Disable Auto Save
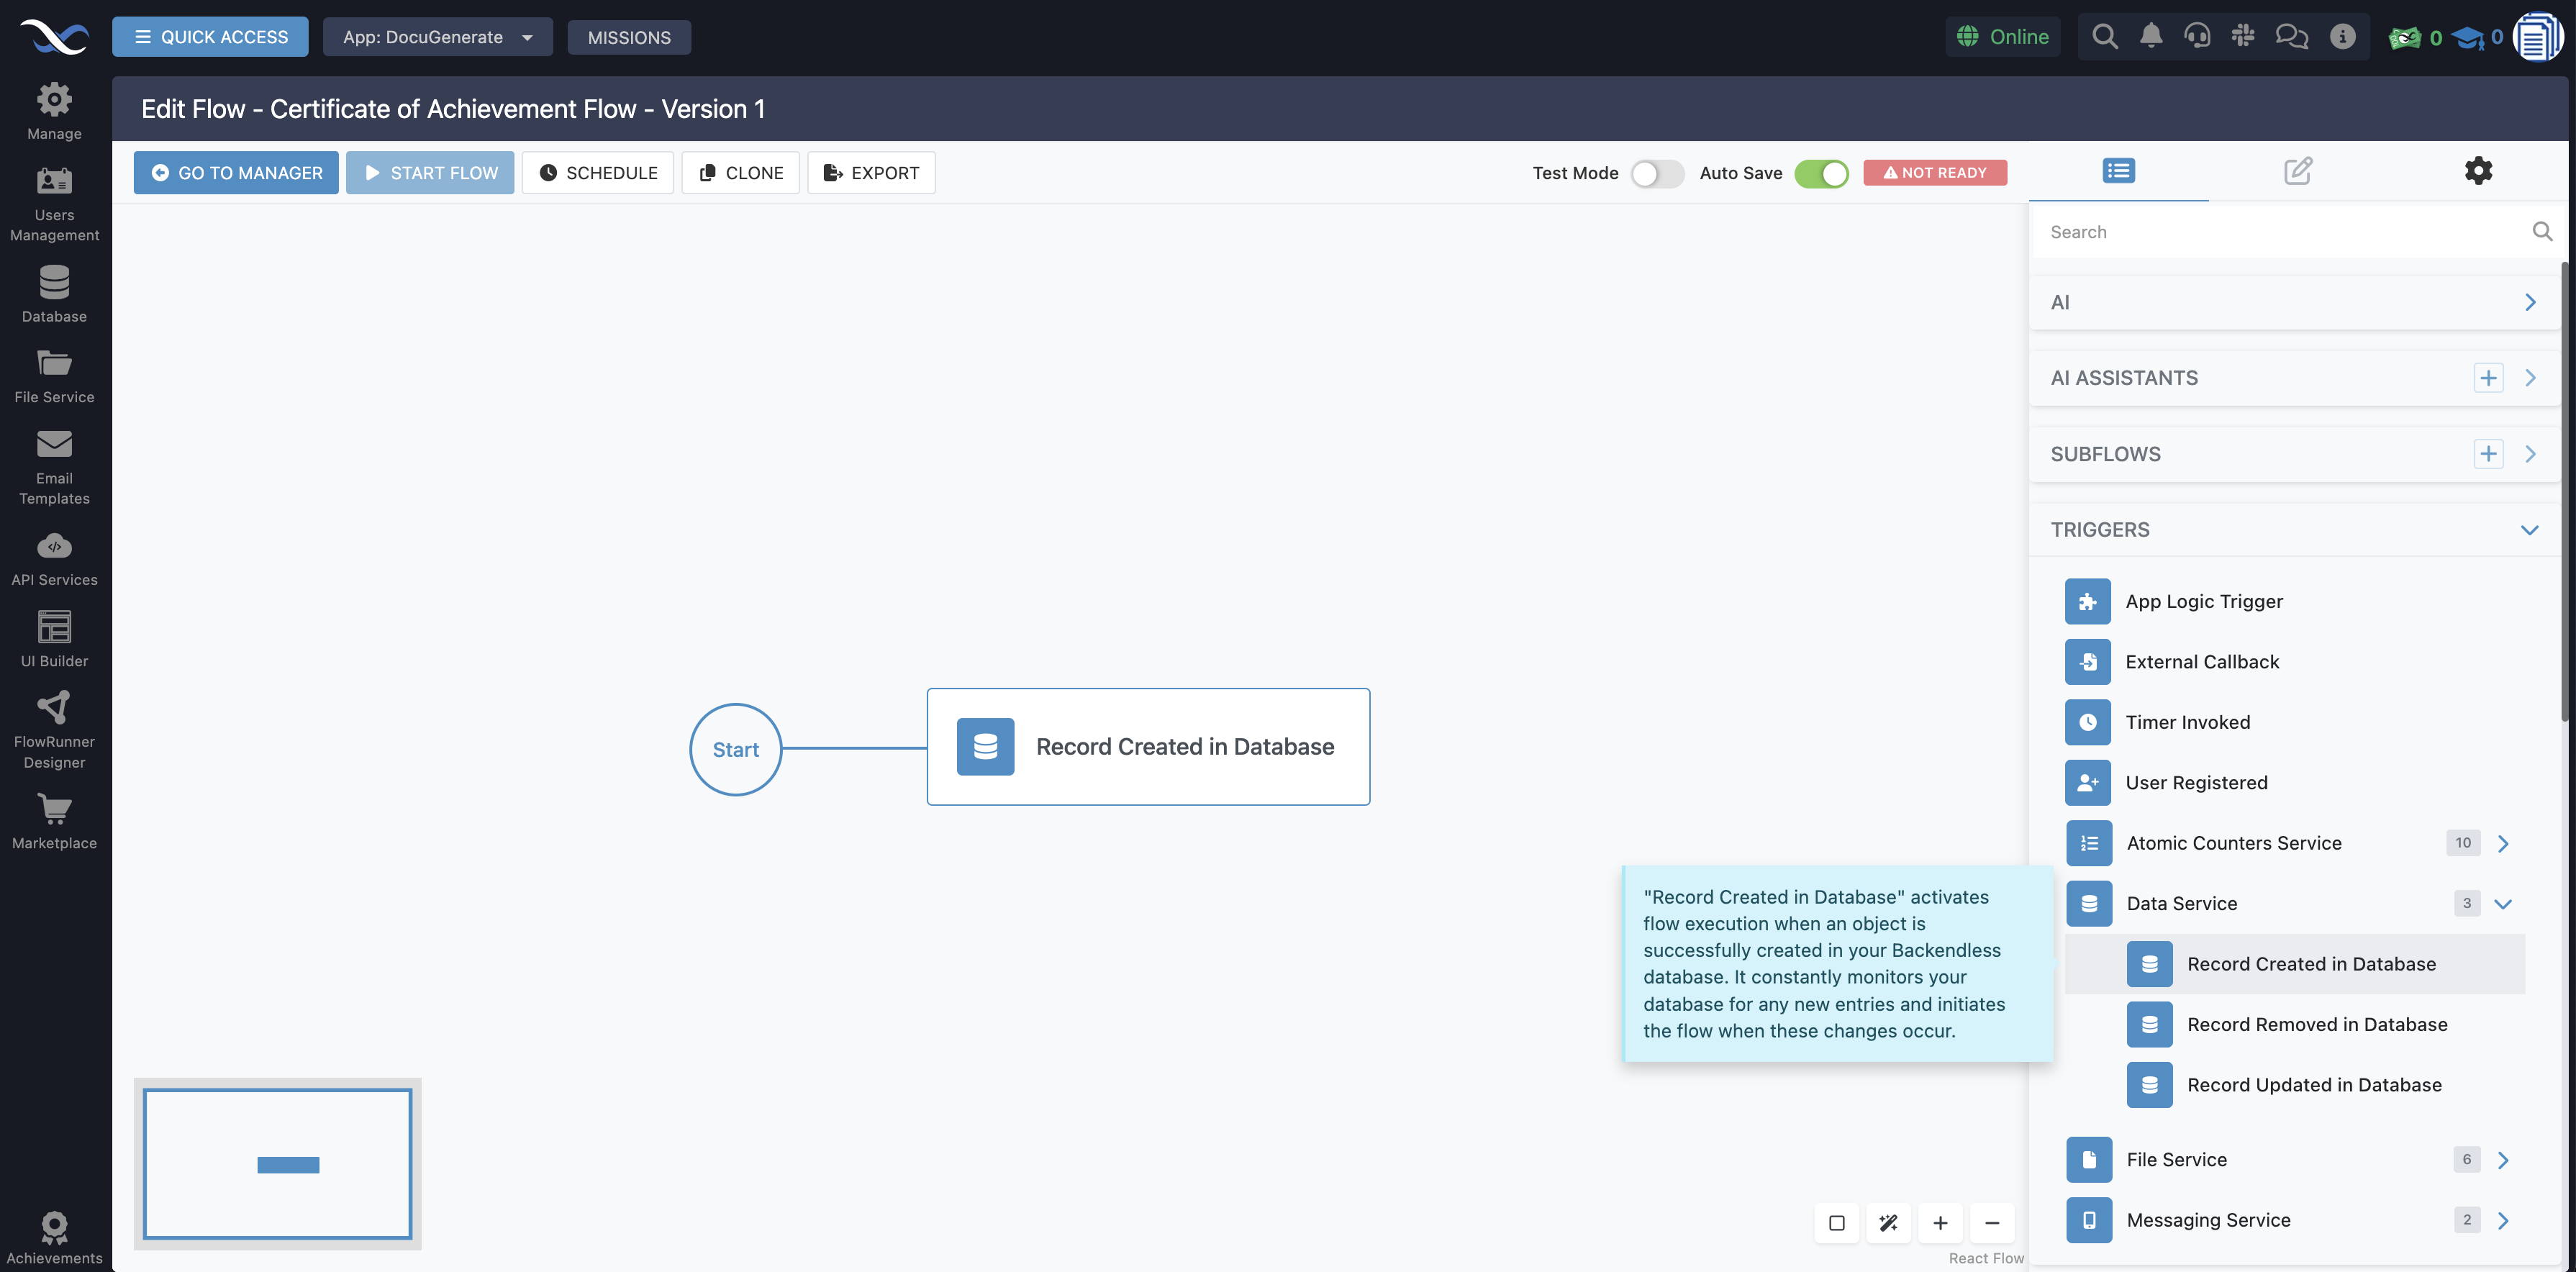The width and height of the screenshot is (2576, 1272). tap(1821, 173)
